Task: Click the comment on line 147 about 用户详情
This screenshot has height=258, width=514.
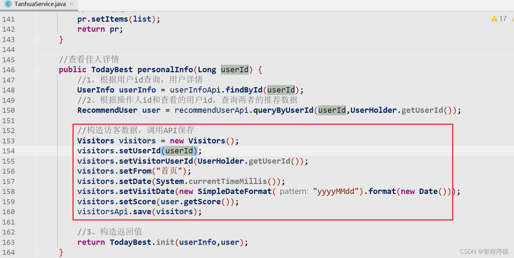Action: click(x=140, y=80)
